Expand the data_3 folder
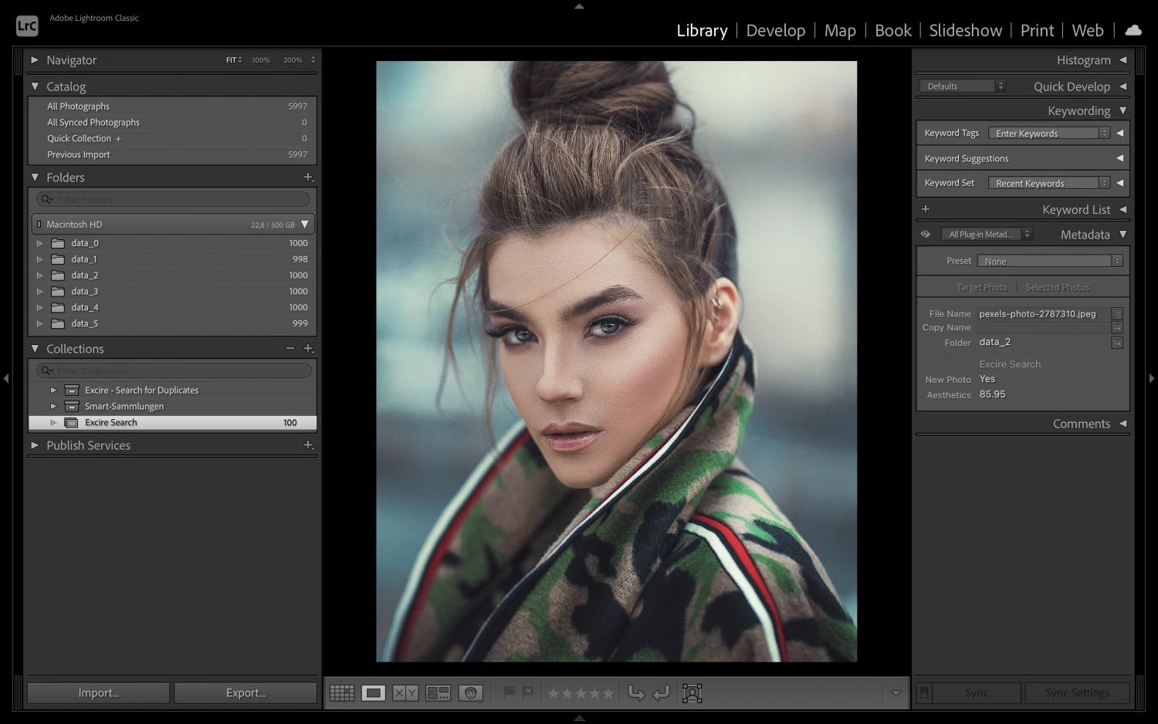 click(39, 292)
